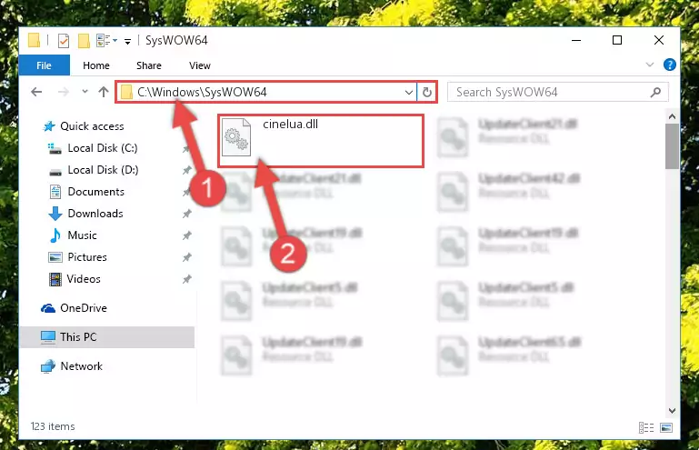Open Customize Quick Access Toolbar dropdown
The height and width of the screenshot is (450, 699).
click(x=127, y=42)
